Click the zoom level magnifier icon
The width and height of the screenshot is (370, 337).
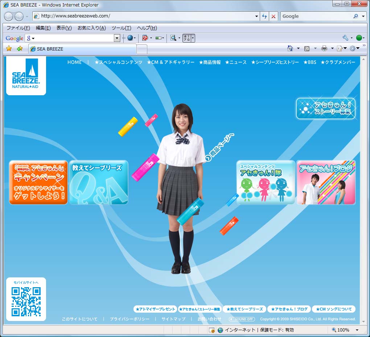(334, 330)
